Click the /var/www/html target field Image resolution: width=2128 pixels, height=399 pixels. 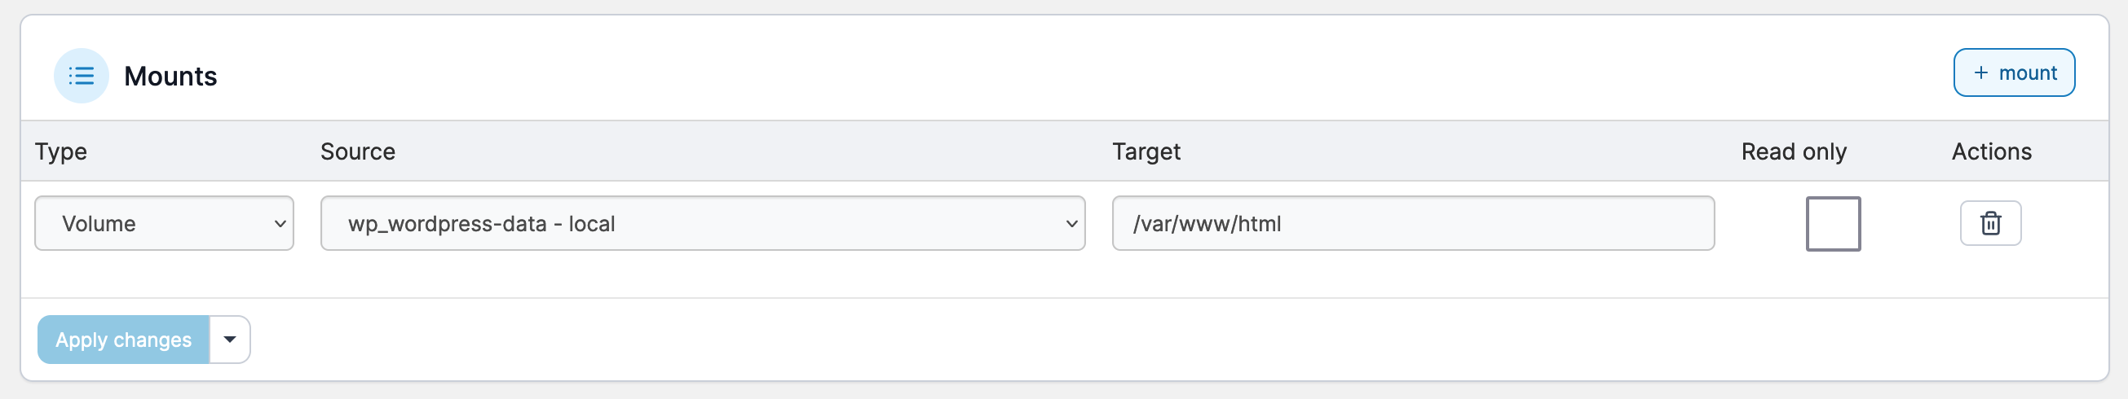click(1413, 223)
